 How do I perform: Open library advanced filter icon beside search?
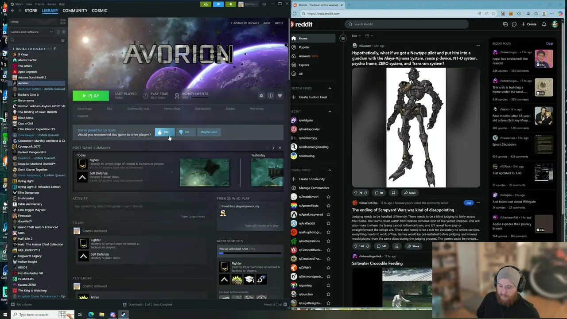(x=62, y=40)
